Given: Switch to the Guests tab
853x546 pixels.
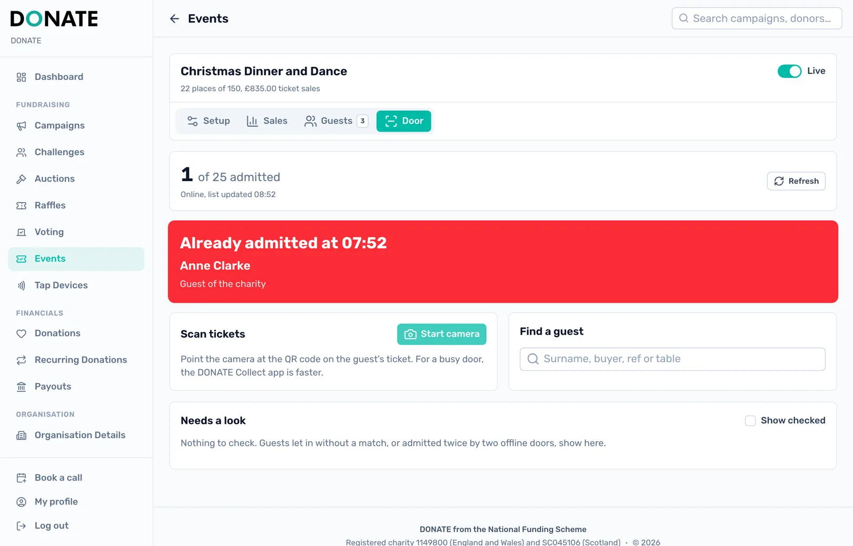Looking at the screenshot, I should (x=336, y=121).
